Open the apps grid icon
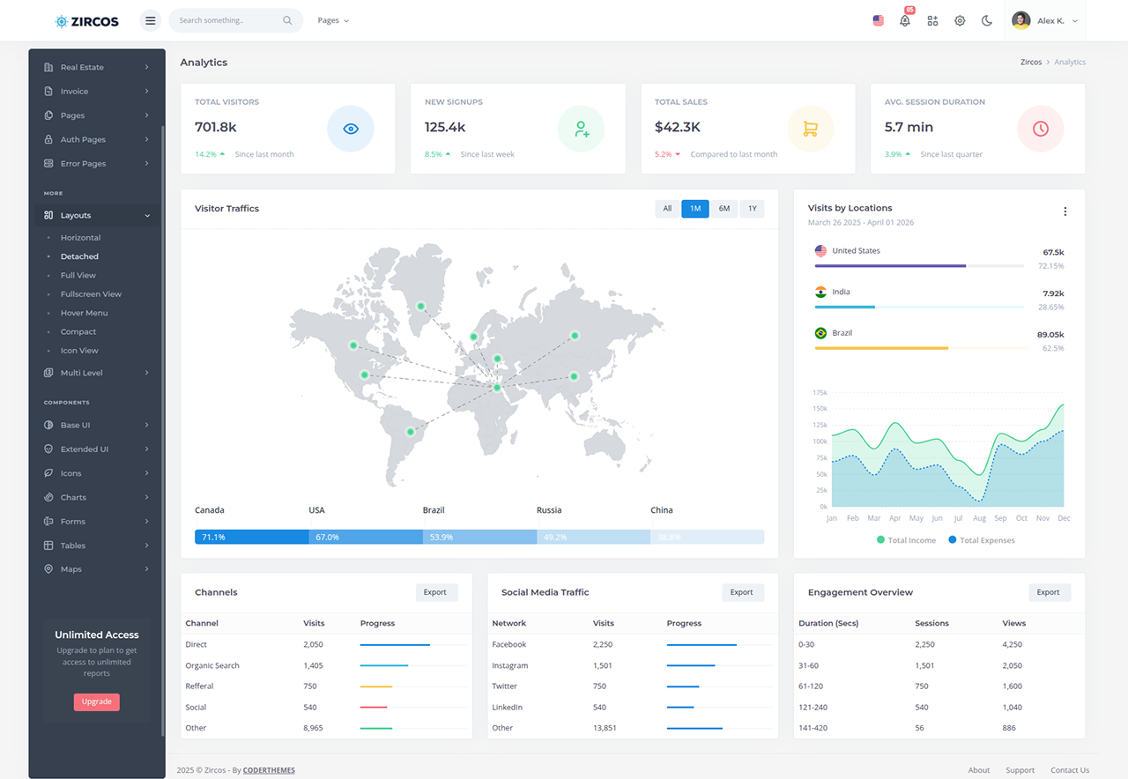The image size is (1128, 779). [932, 20]
